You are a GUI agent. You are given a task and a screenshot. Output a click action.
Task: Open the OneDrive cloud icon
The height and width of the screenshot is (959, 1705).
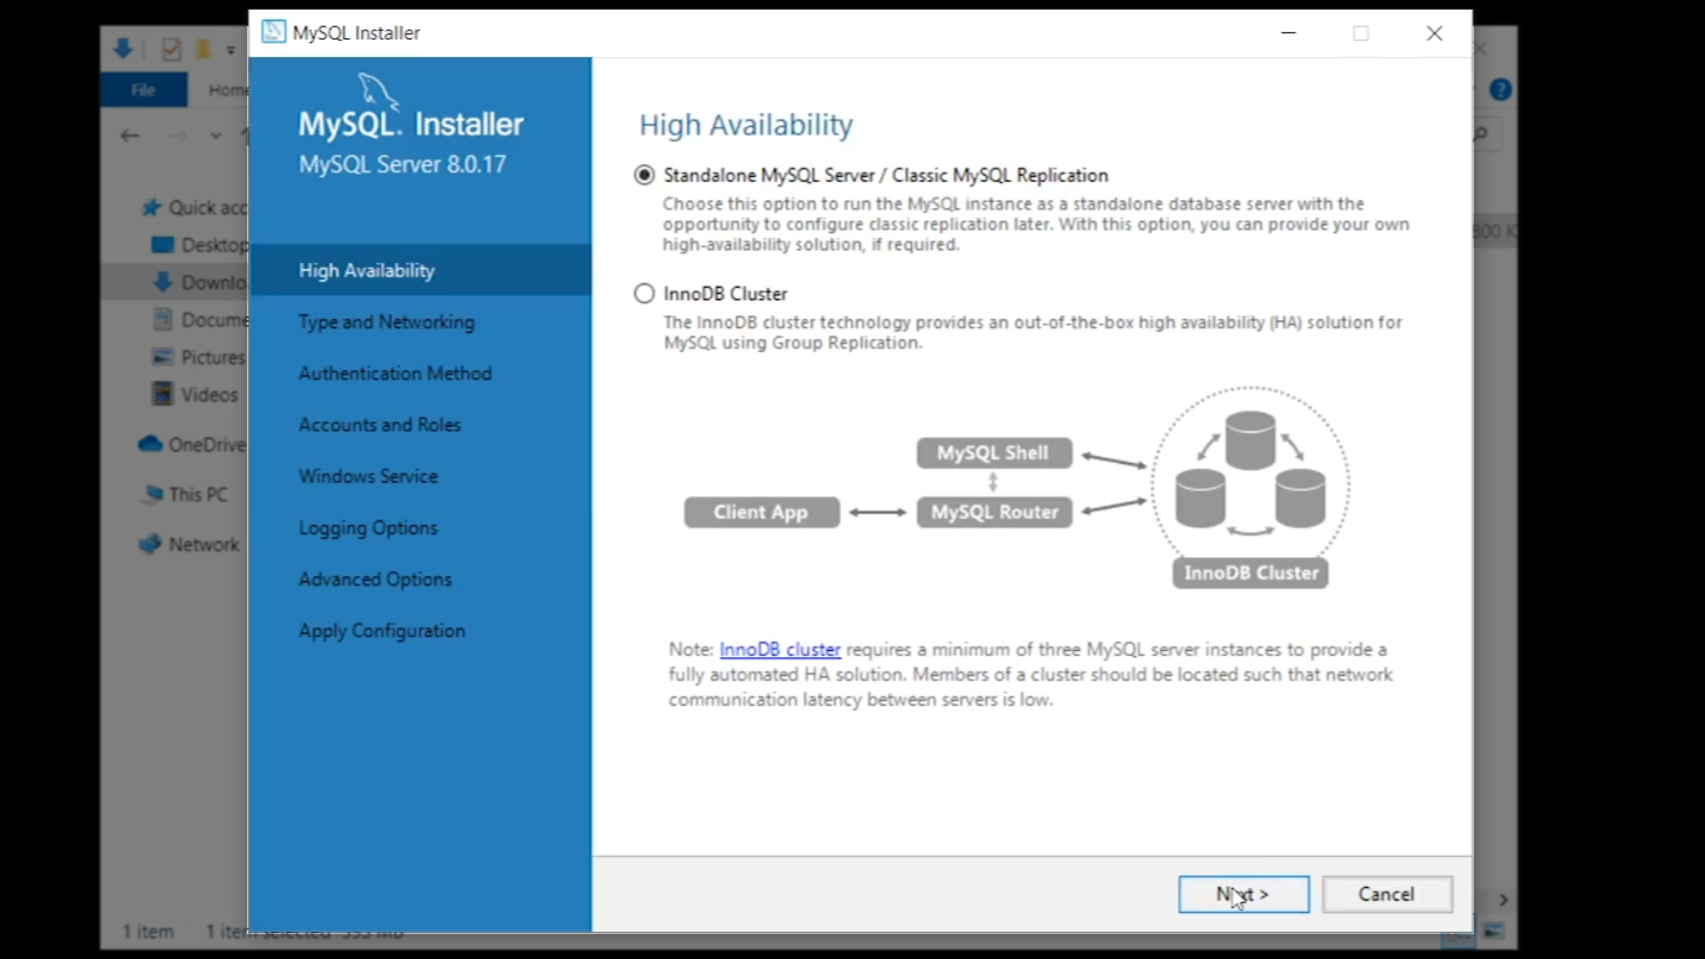(150, 444)
